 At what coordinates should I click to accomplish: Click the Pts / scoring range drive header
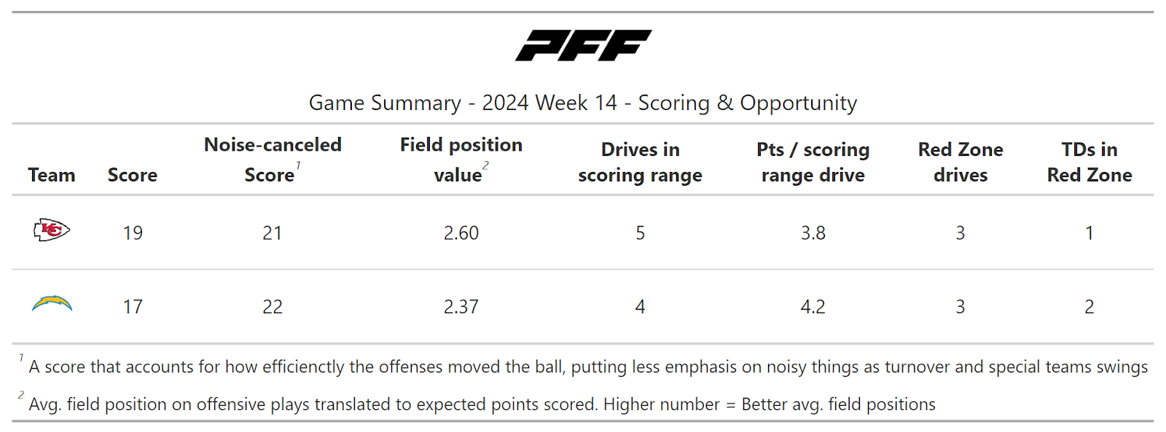coord(813,162)
